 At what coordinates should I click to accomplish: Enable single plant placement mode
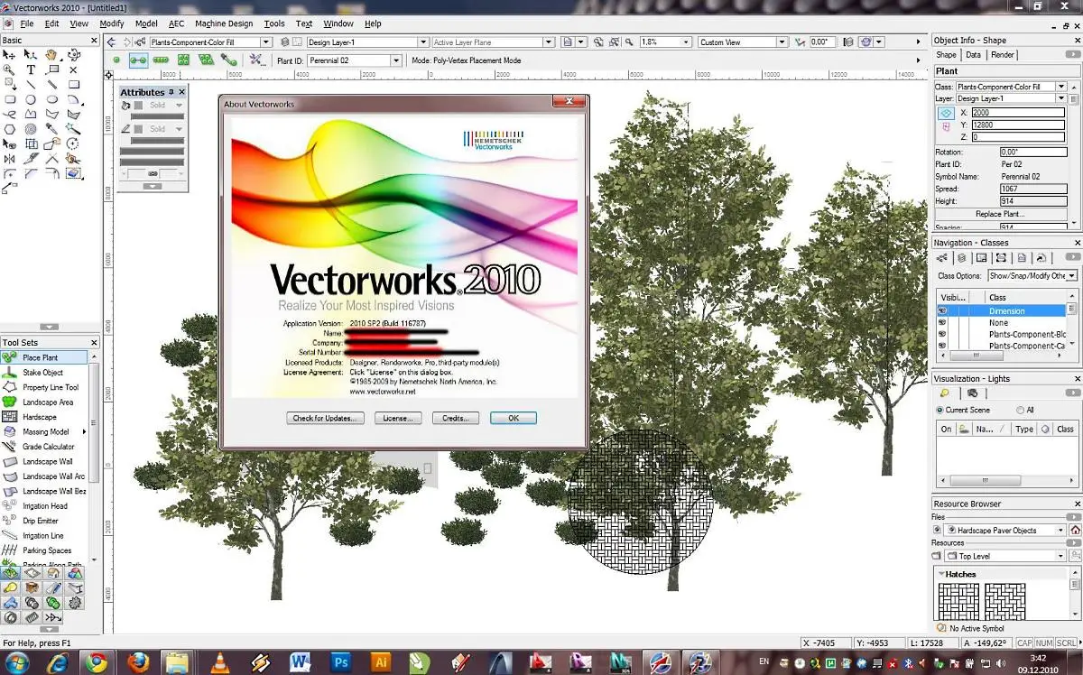(x=116, y=60)
